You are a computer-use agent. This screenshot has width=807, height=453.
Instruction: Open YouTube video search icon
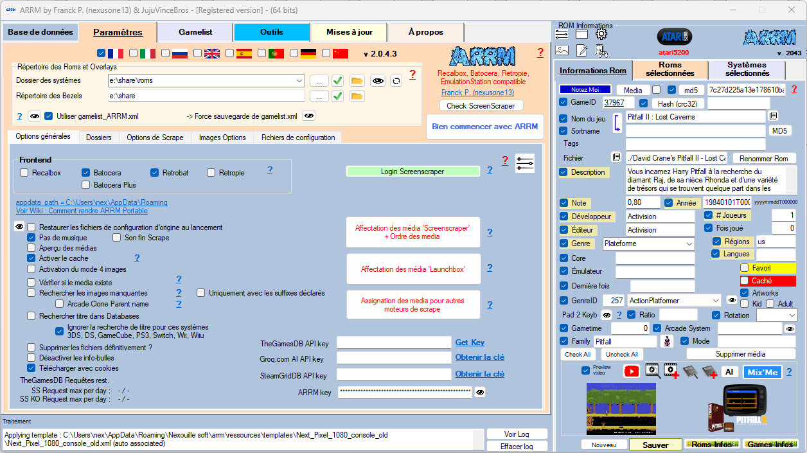[632, 371]
